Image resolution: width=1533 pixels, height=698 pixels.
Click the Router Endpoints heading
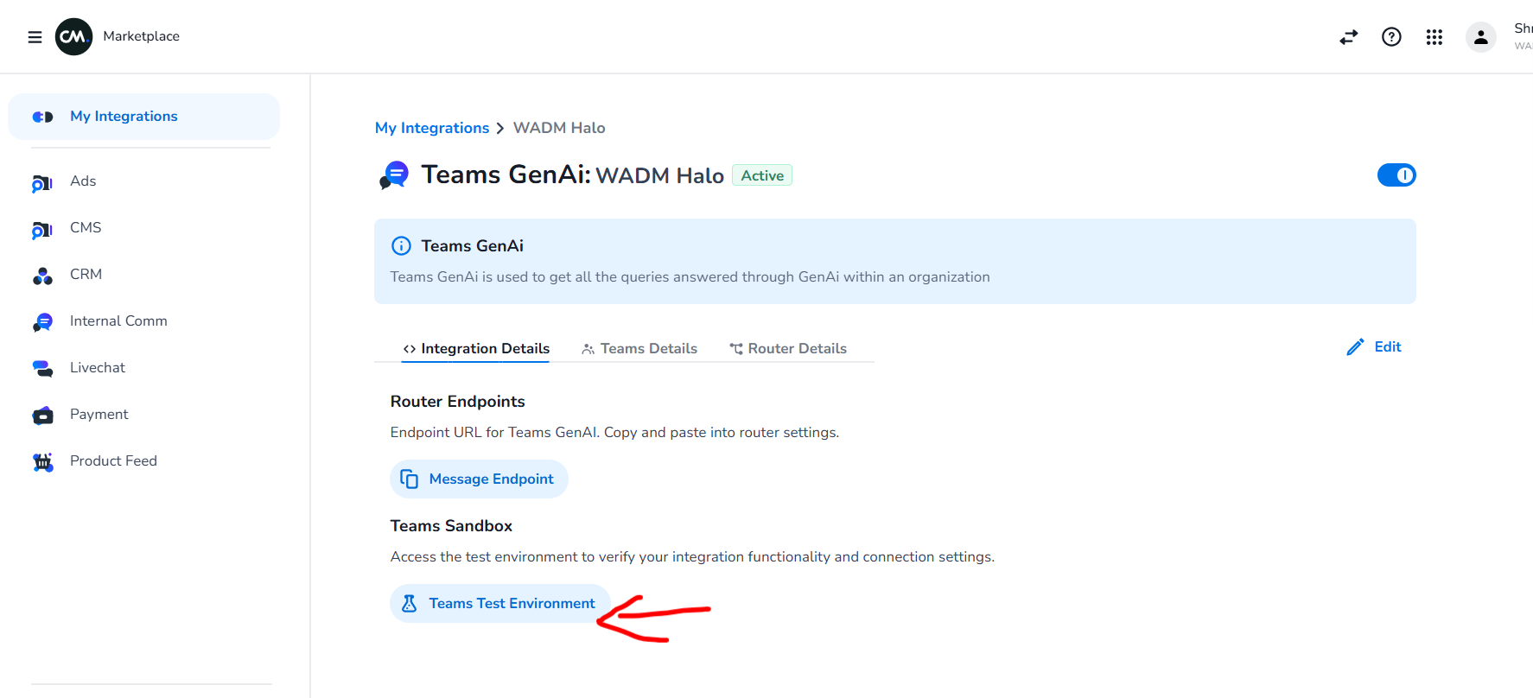tap(458, 402)
